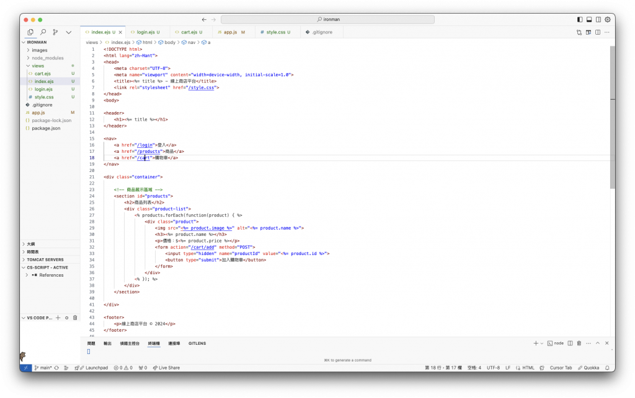The height and width of the screenshot is (398, 635).
Task: Maximize panel with up chevron
Action: point(597,344)
